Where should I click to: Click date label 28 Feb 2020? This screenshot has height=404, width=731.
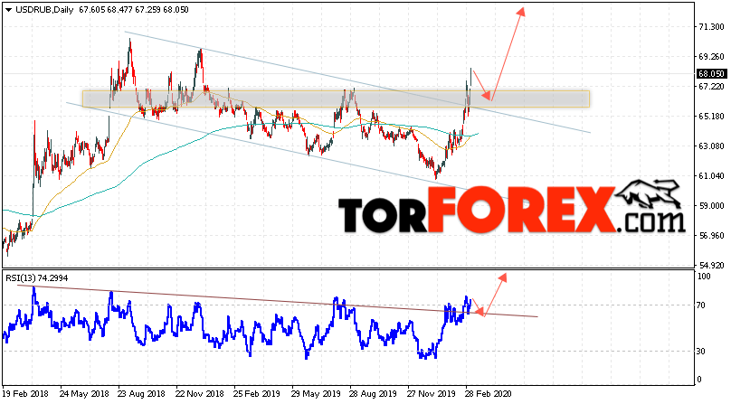489,394
